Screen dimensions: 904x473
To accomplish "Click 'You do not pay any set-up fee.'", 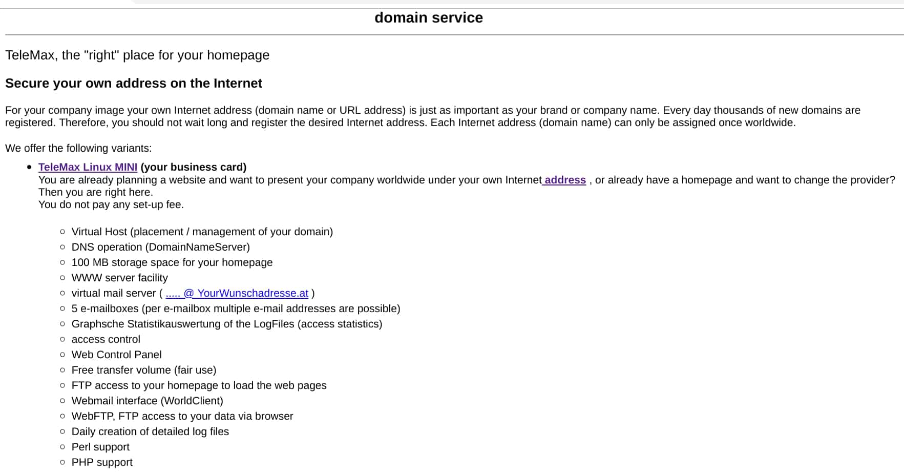I will point(111,204).
